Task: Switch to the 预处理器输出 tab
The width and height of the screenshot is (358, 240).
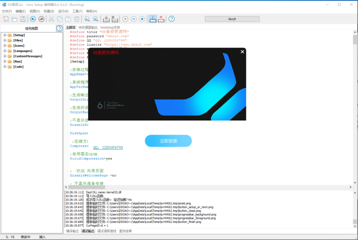Action: pos(88,28)
